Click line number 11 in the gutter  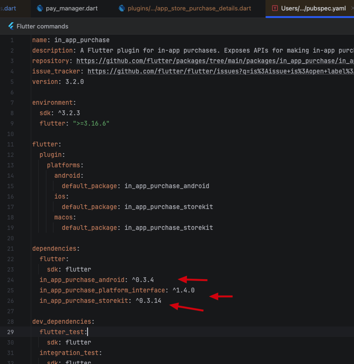pos(10,145)
